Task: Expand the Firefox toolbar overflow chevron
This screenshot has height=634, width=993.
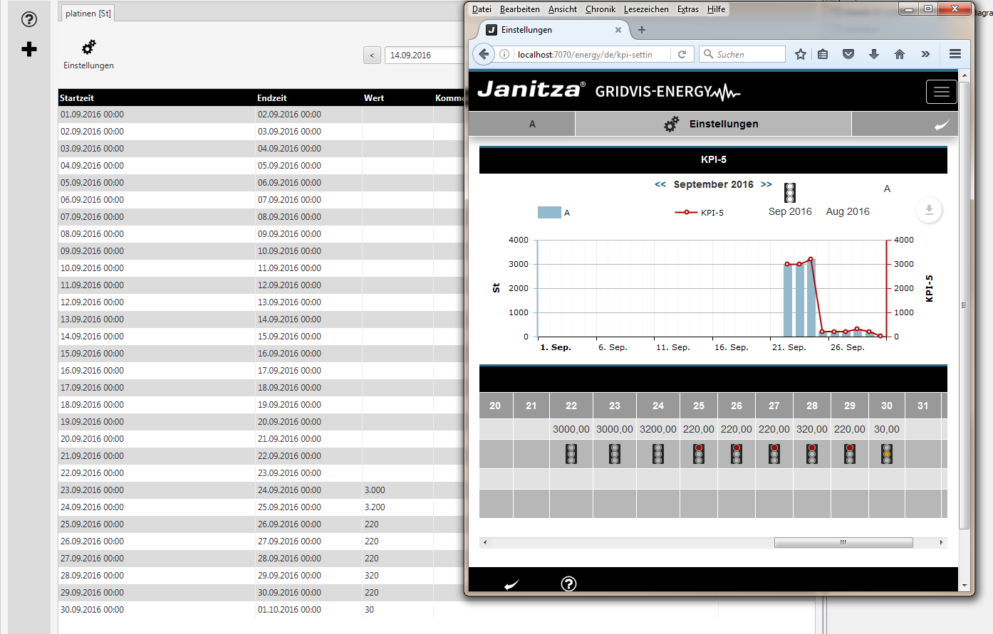Action: tap(925, 54)
